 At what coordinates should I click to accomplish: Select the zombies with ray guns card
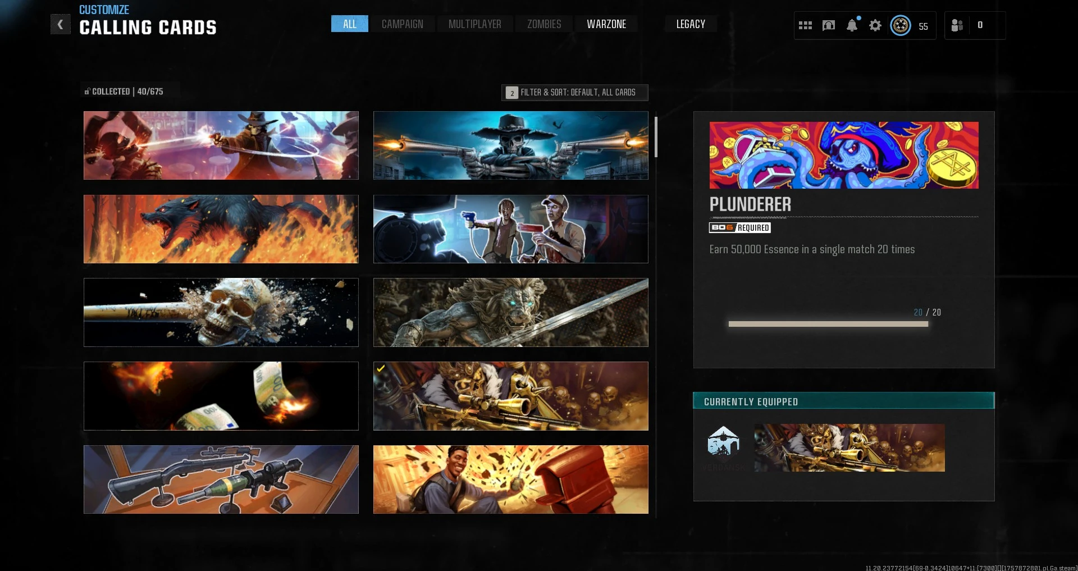click(511, 229)
